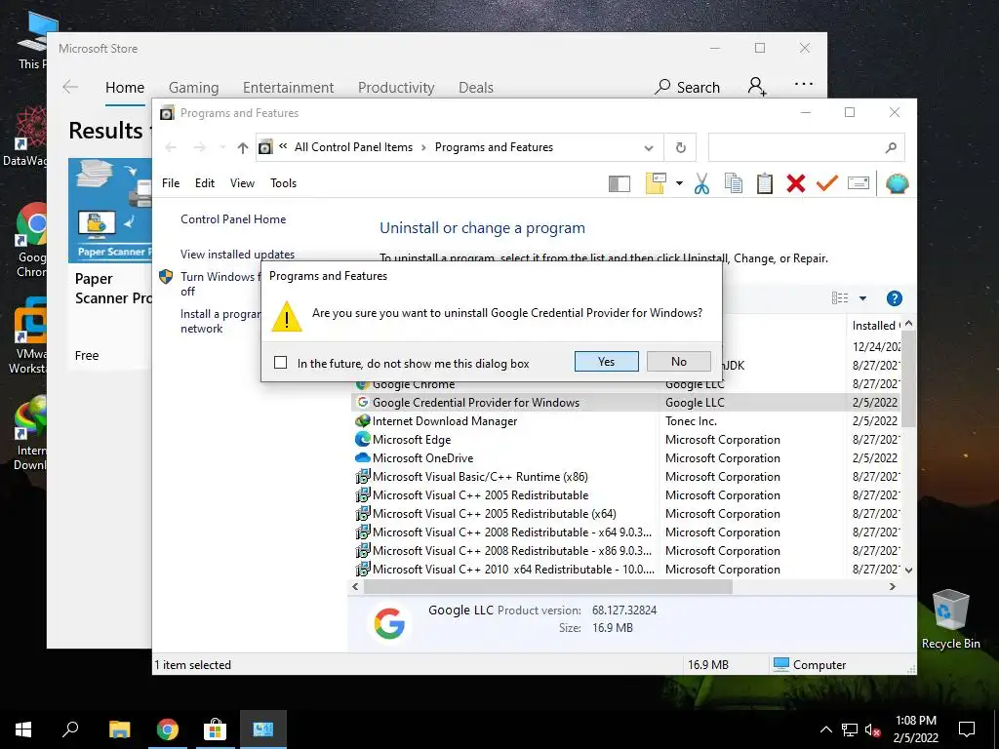Click the preview pane layout toolbar icon
999x749 pixels.
coord(619,183)
